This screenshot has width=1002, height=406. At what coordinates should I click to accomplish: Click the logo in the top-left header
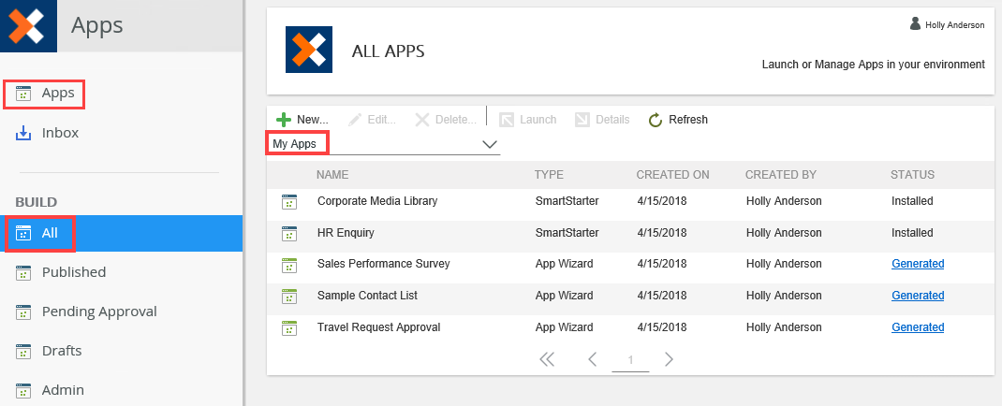pyautogui.click(x=28, y=24)
